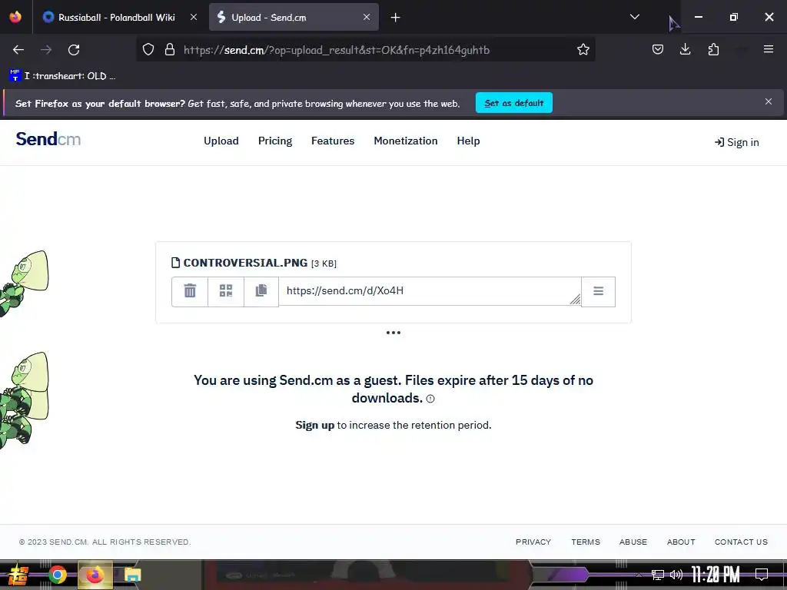Delete the uploaded file with trash icon

click(190, 291)
